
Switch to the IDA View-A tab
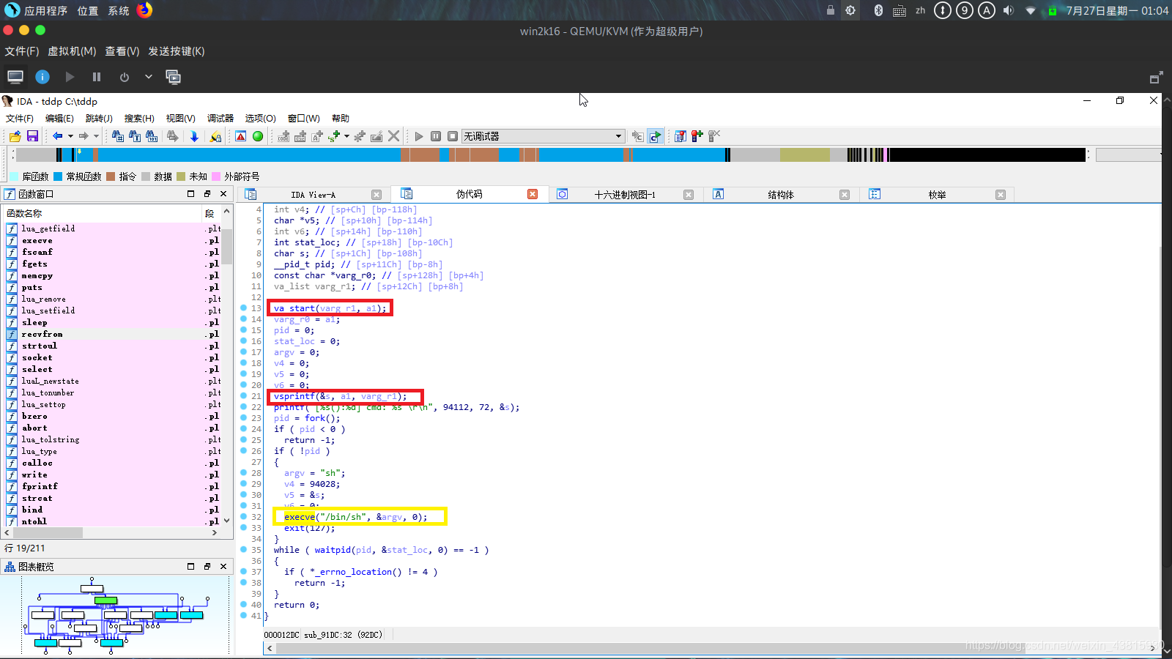[x=313, y=195]
